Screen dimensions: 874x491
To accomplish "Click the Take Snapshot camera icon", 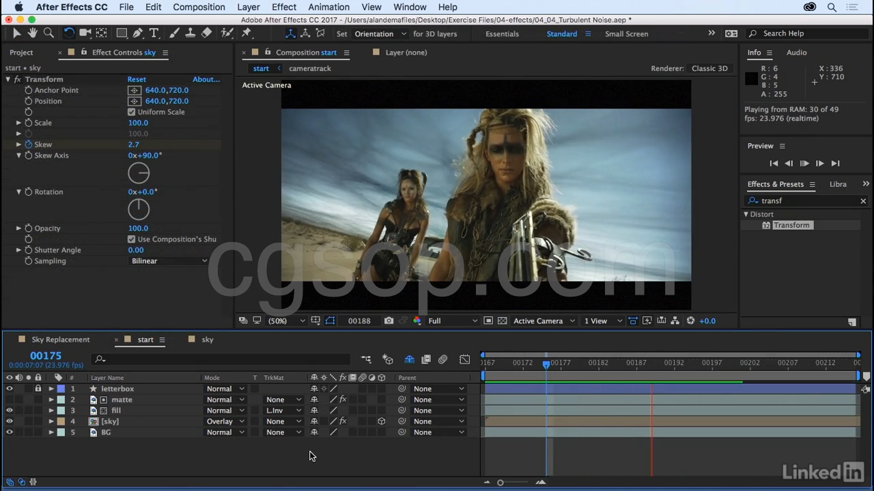I will (389, 321).
